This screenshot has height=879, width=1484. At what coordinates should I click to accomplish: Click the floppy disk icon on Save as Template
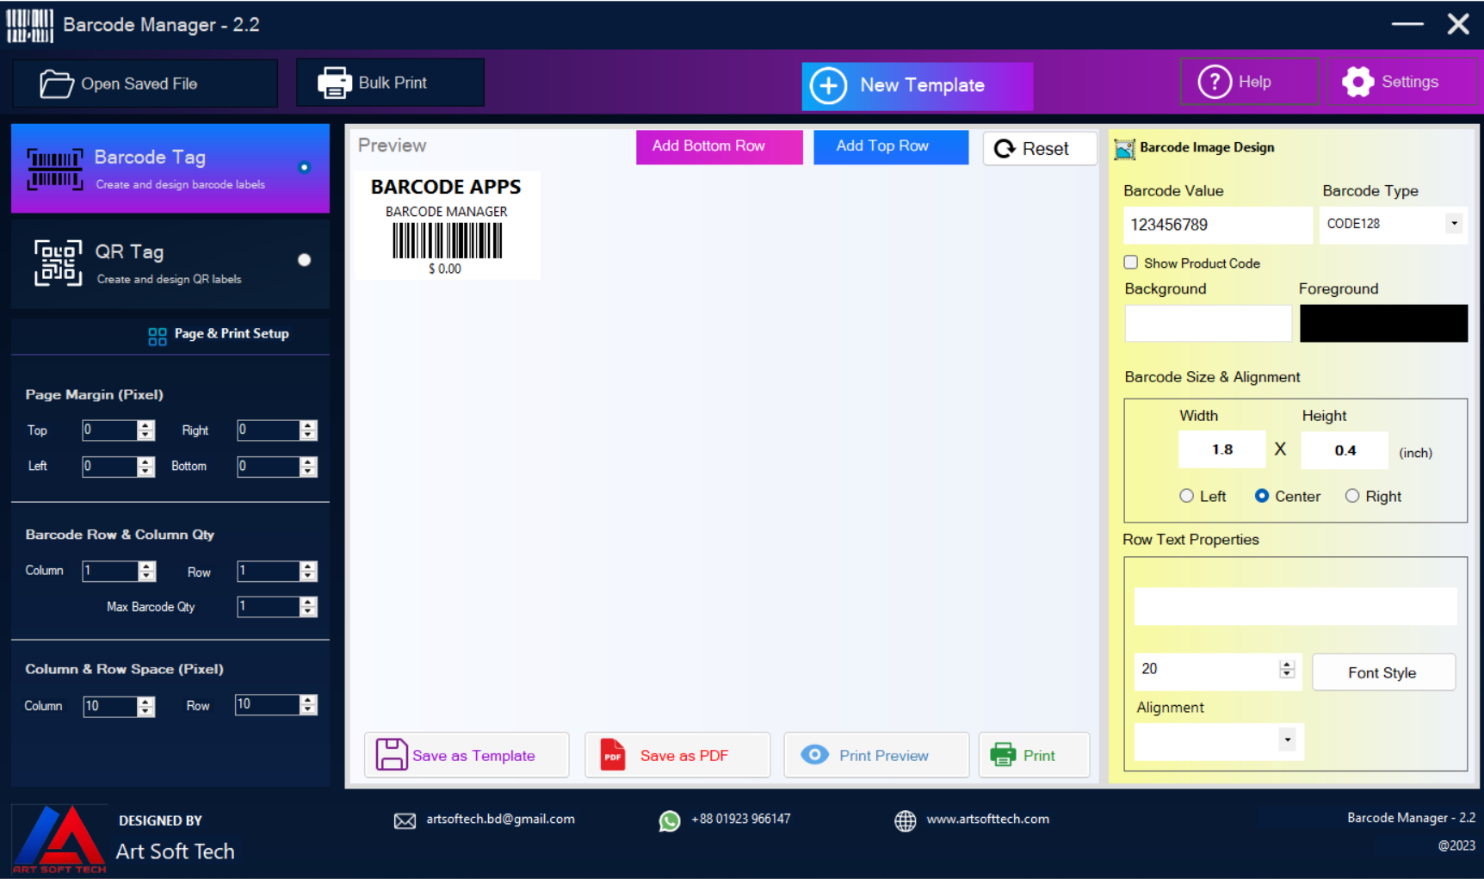click(392, 754)
